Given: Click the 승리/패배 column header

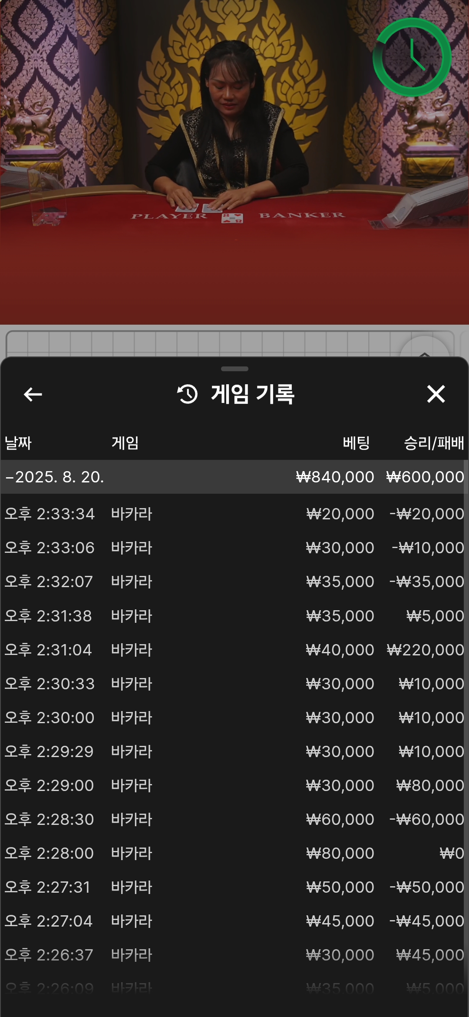Looking at the screenshot, I should tap(434, 443).
